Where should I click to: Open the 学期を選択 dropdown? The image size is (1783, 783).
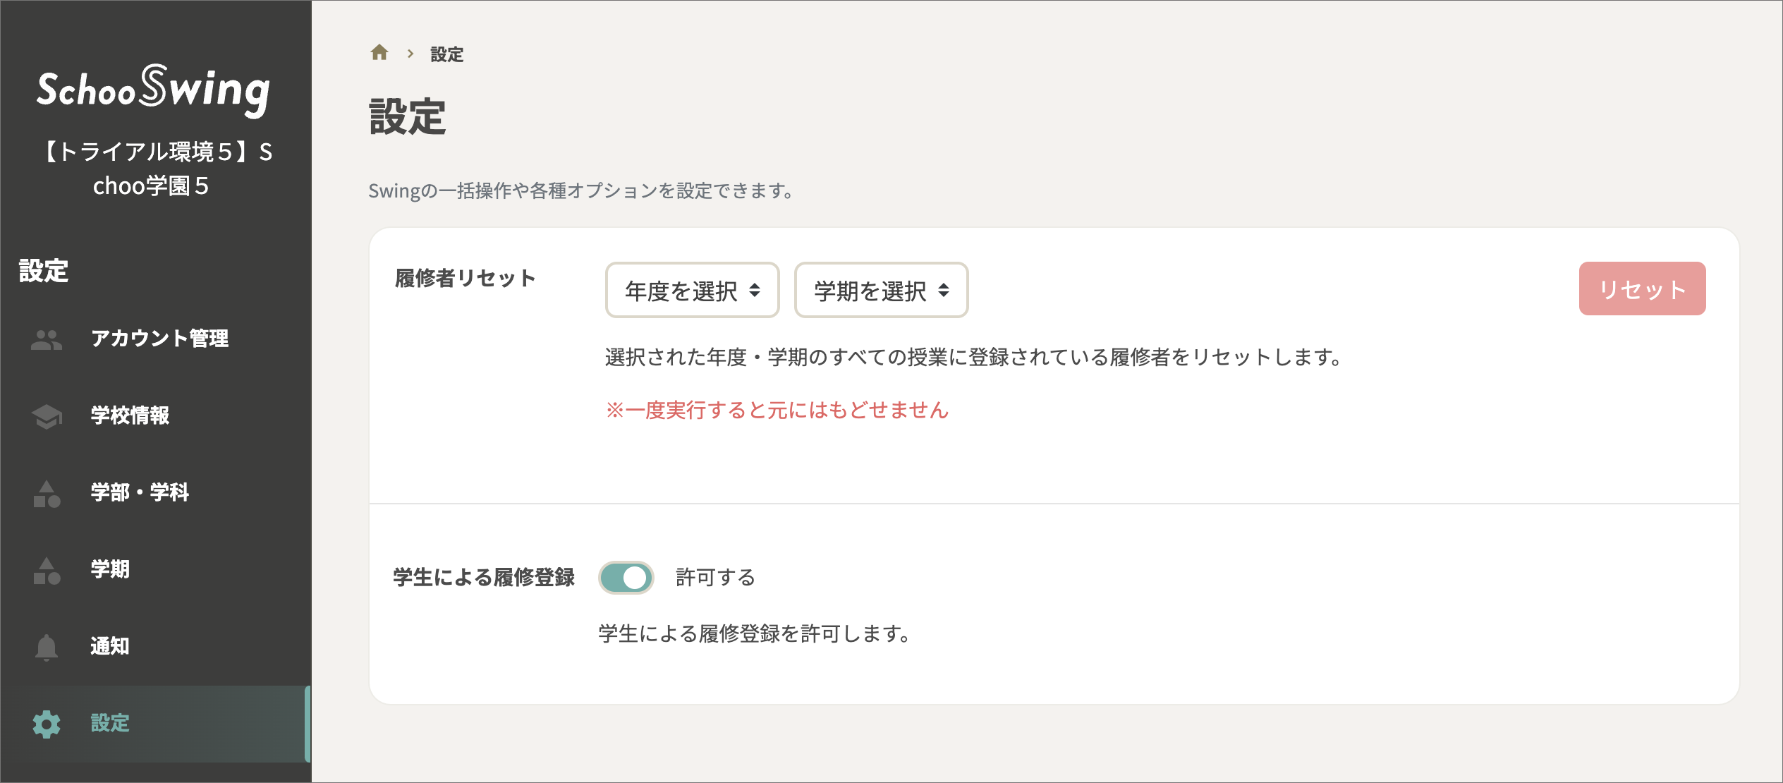(x=881, y=290)
